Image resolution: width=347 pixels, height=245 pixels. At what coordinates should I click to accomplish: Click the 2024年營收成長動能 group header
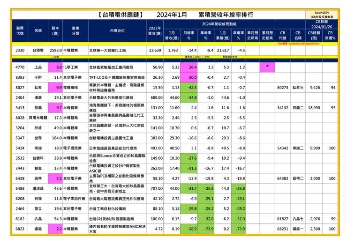[x=219, y=24]
